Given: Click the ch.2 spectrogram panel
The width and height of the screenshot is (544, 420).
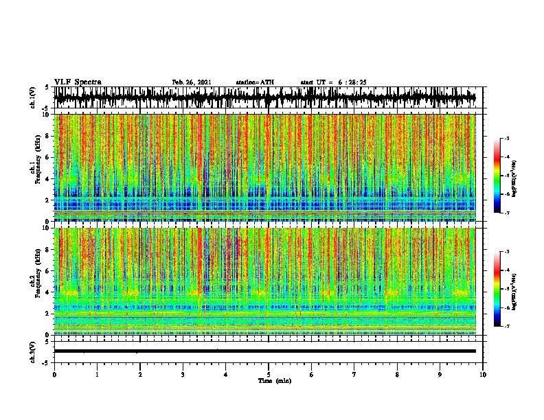Looking at the screenshot, I should pos(264,281).
